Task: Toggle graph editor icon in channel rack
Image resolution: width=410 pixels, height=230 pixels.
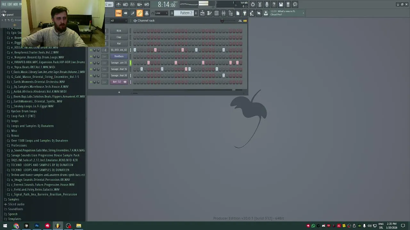Action: 240,21
